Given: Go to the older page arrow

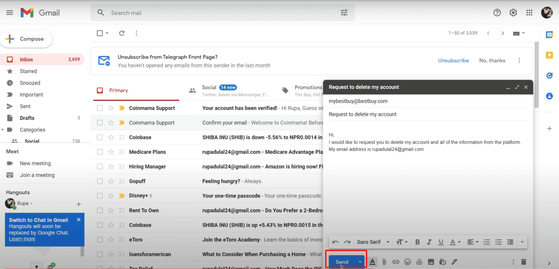Looking at the screenshot, I should click(503, 33).
